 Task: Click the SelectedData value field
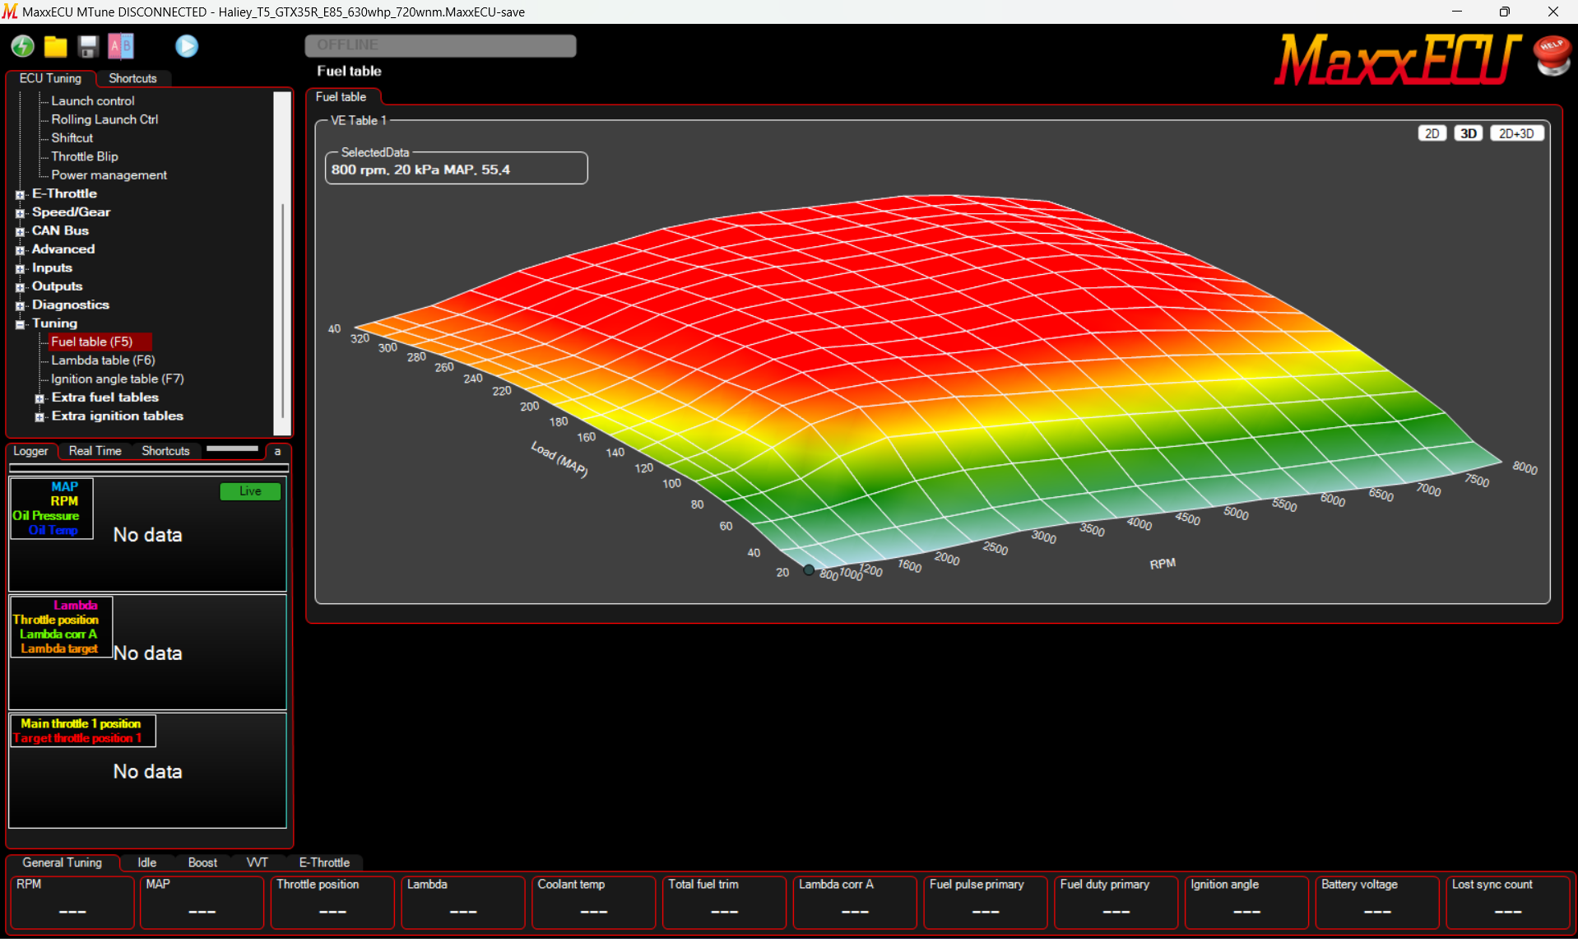[x=457, y=170]
